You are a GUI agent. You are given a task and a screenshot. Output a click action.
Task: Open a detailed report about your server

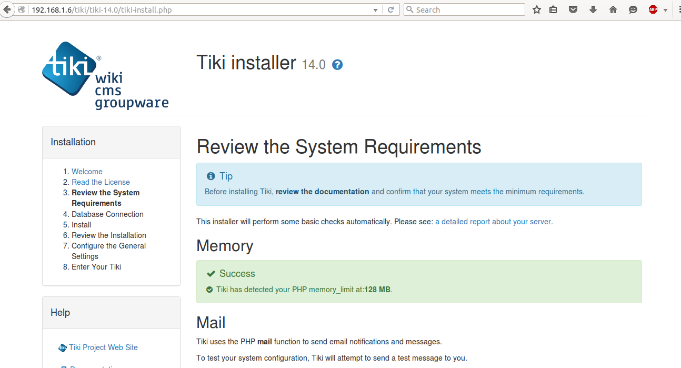[494, 222]
